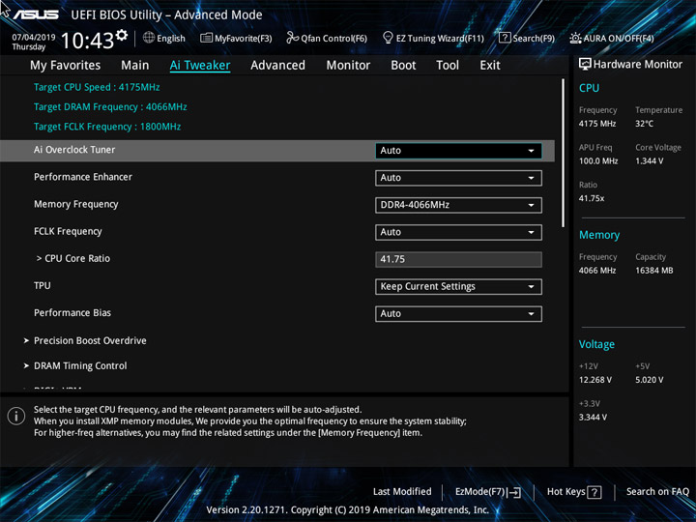
Task: Click the MyFavorite(F3) label
Action: [x=244, y=39]
